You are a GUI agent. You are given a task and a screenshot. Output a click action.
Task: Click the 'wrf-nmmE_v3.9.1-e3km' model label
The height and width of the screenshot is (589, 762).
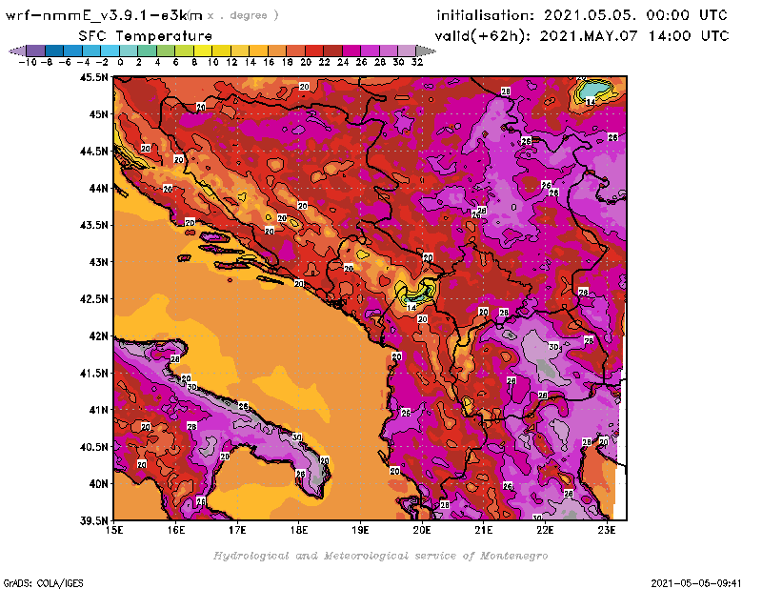[x=104, y=15]
